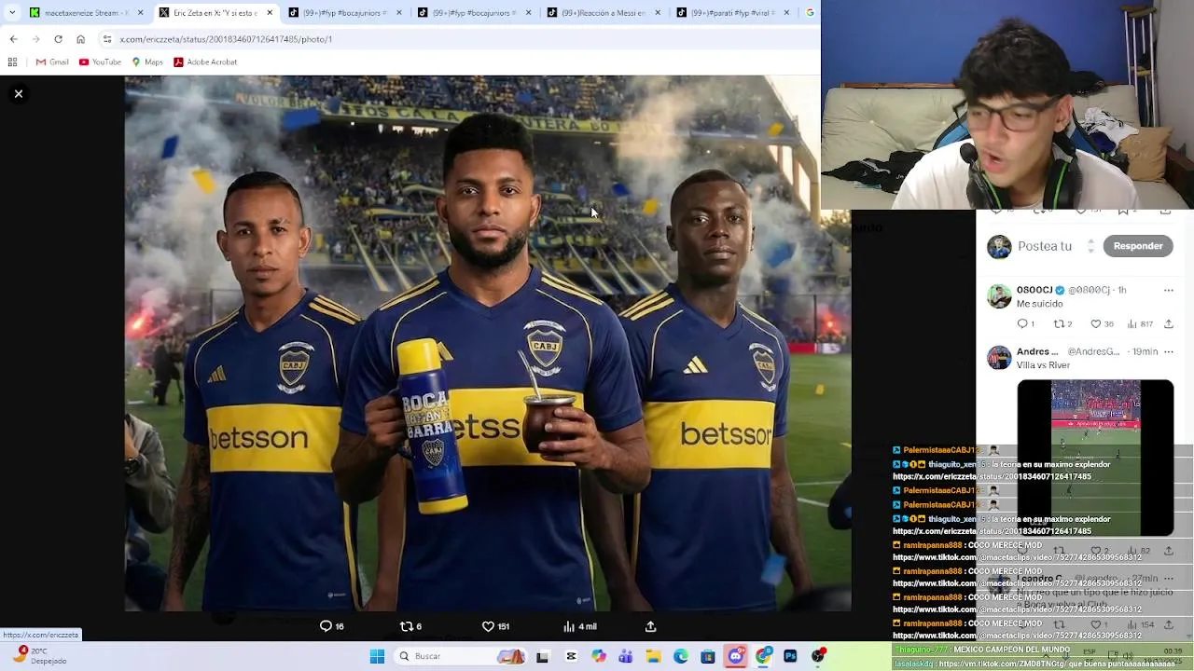Open Microsoft Edge from the taskbar

(x=681, y=656)
